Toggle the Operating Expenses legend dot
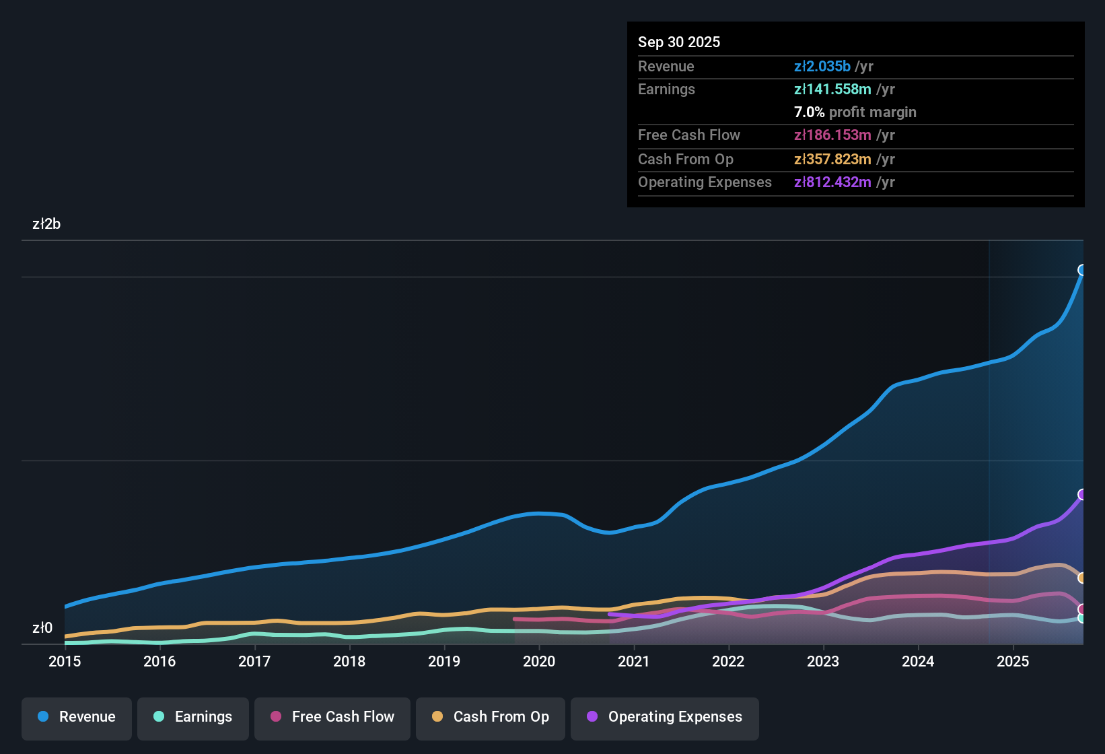 tap(592, 717)
